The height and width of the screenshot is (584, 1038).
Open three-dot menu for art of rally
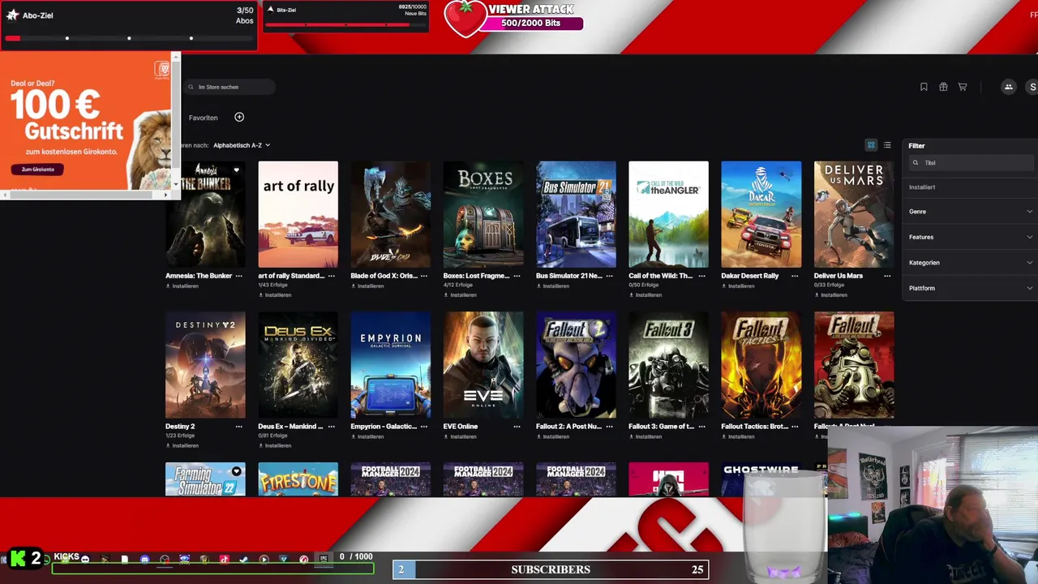(x=331, y=276)
